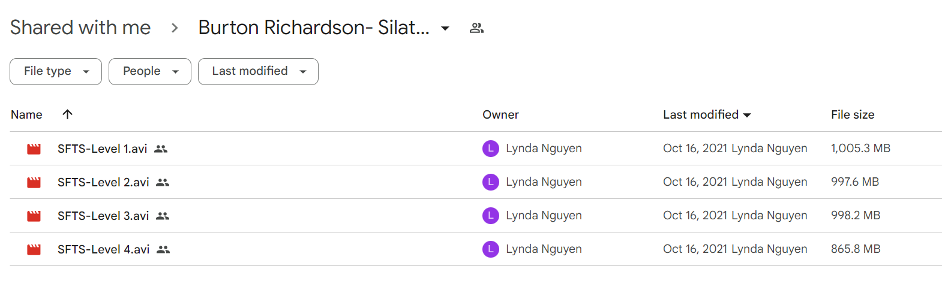Click the shared people icon beside SFTS-Level 1.avi
The width and height of the screenshot is (942, 293).
point(161,149)
